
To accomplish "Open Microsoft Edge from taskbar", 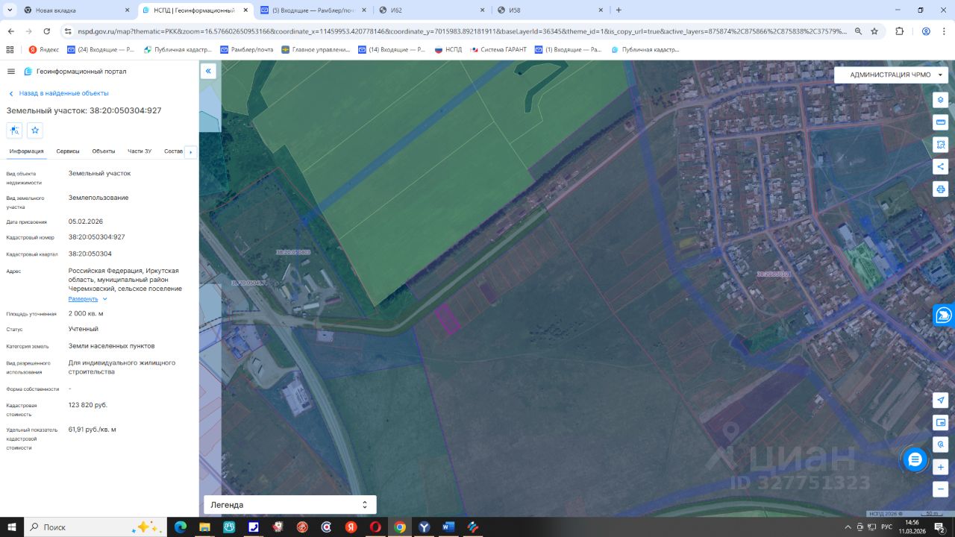I will 181,527.
